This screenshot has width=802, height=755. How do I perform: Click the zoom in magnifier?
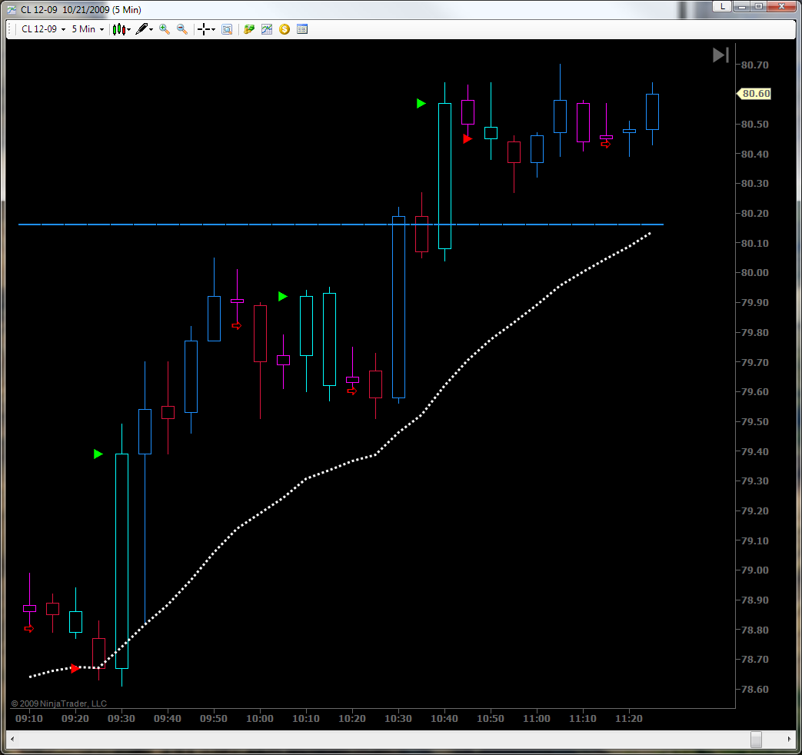[x=165, y=29]
